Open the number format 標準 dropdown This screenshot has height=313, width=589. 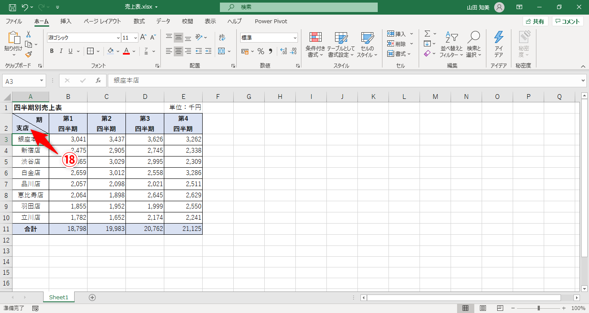click(x=295, y=38)
